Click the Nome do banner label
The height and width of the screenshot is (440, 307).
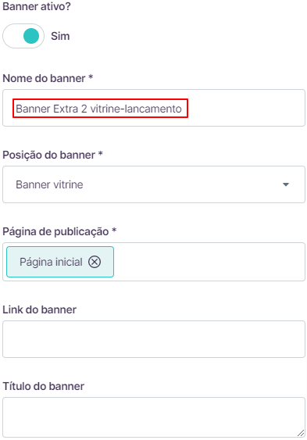click(48, 78)
